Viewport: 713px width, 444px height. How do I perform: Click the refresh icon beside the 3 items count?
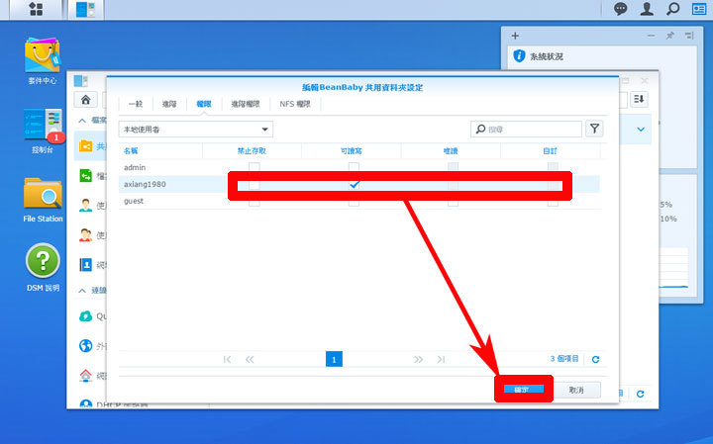(596, 360)
